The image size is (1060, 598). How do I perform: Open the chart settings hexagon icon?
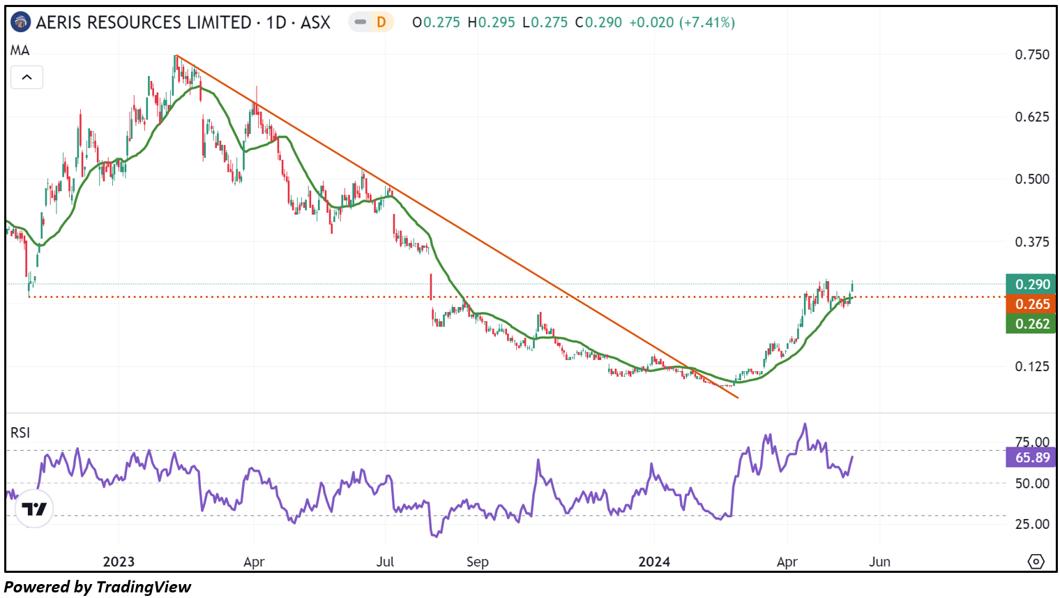1036,561
